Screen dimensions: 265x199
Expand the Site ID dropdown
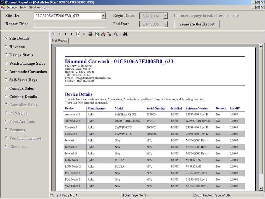click(x=103, y=16)
